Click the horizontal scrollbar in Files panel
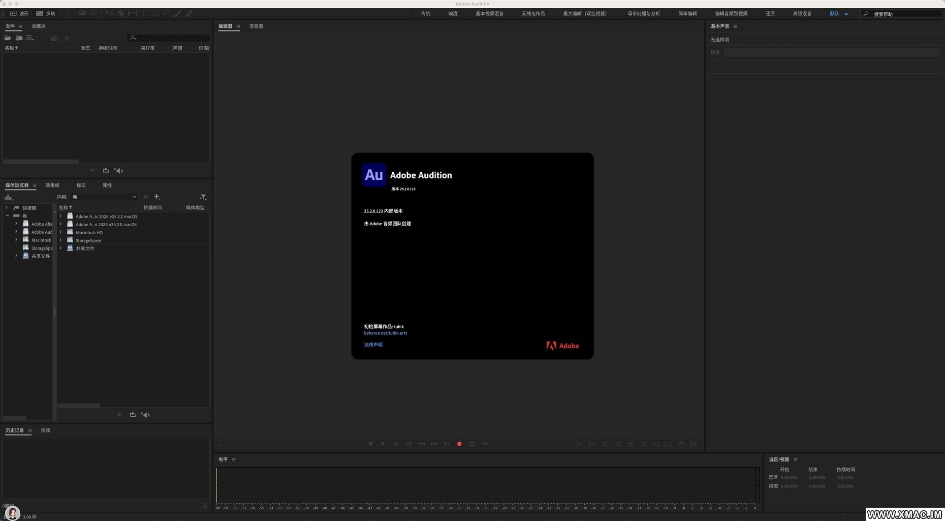This screenshot has height=521, width=945. [41, 161]
